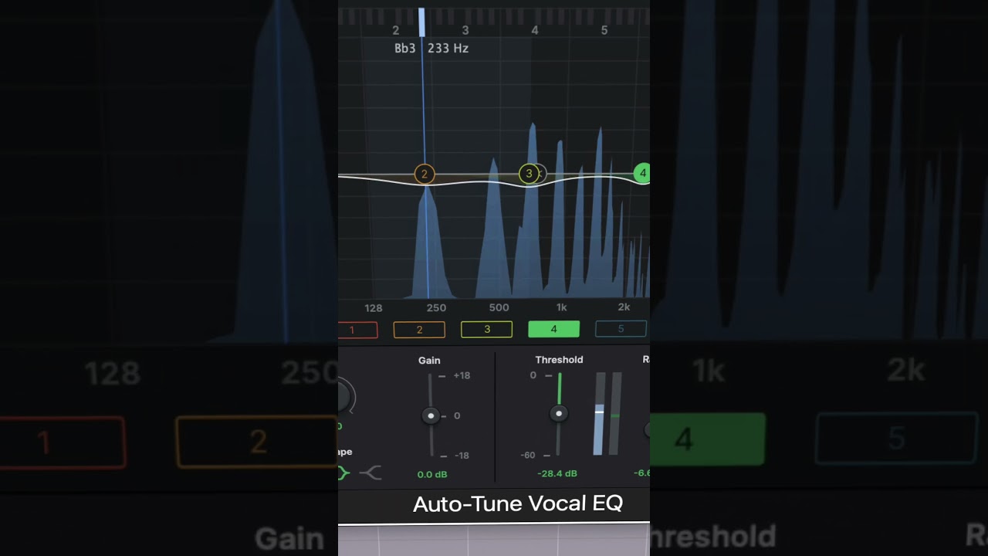The height and width of the screenshot is (556, 988).
Task: Click yellow EQ node 3 on the curve
Action: pyautogui.click(x=529, y=174)
